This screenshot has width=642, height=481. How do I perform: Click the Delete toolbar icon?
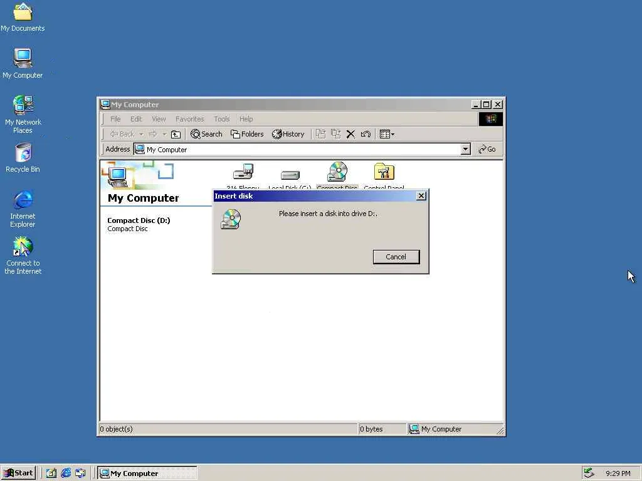tap(350, 134)
